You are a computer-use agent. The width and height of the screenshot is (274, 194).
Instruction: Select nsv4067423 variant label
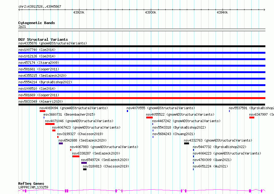[86, 127]
